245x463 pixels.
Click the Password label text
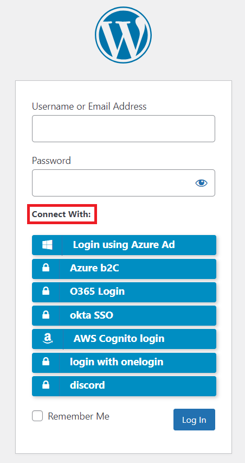51,161
